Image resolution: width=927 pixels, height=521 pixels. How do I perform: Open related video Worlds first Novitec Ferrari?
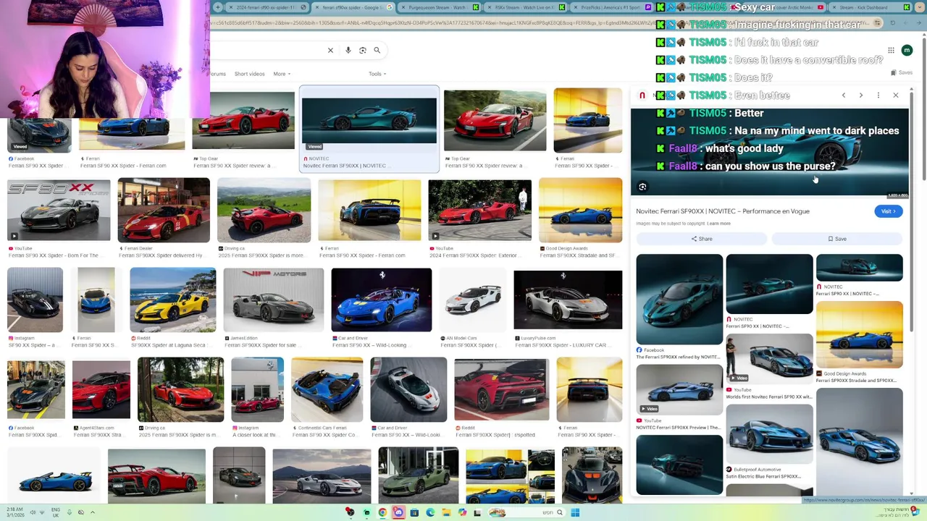click(769, 358)
